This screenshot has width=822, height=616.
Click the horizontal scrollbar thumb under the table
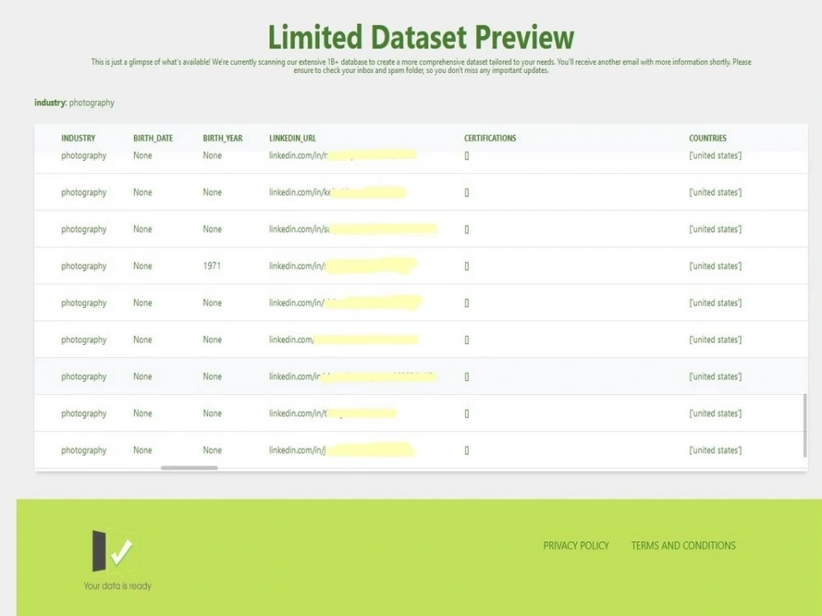189,468
